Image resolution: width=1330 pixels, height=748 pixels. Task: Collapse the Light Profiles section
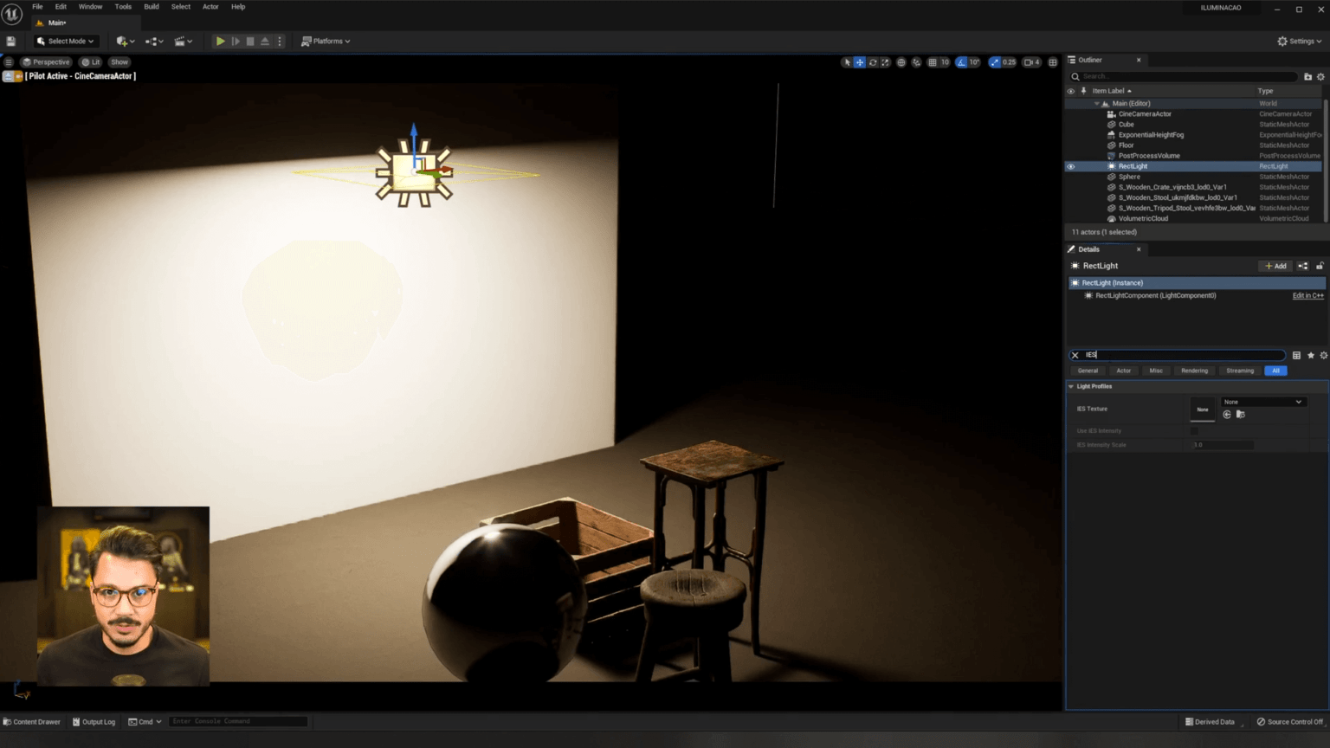(1071, 386)
